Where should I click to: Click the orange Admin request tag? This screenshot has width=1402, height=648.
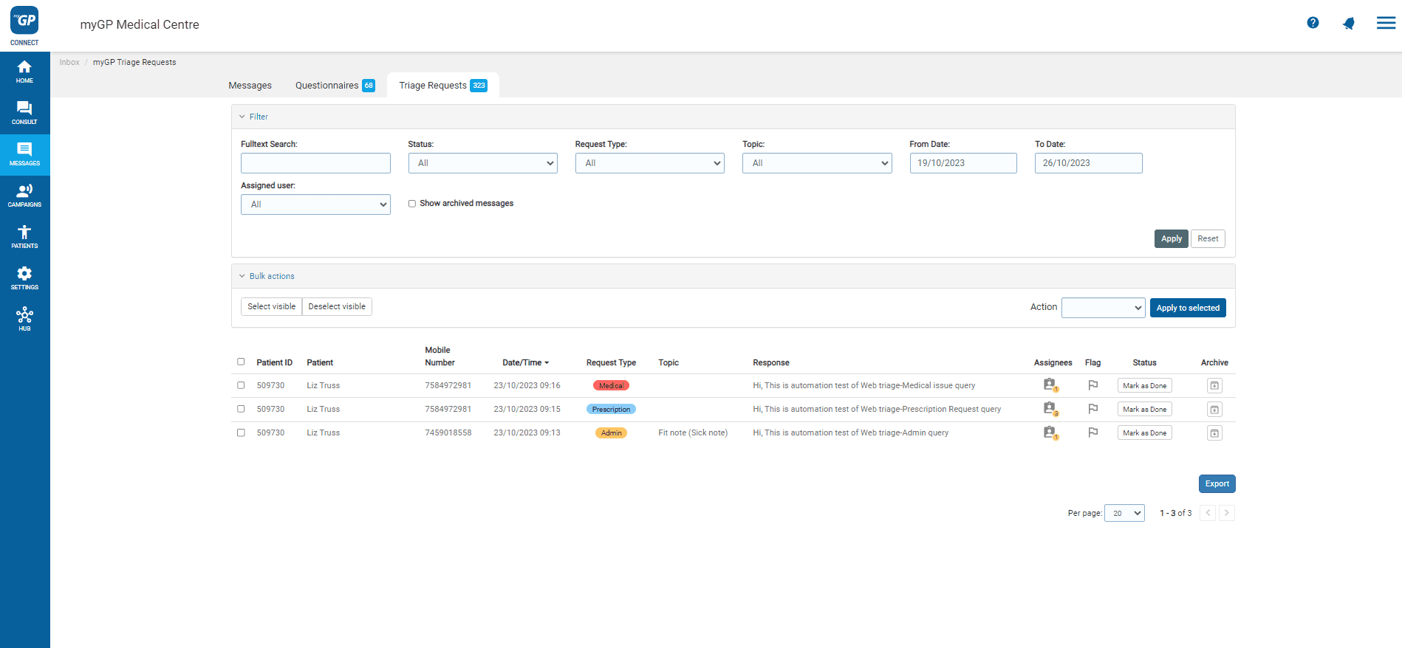point(611,432)
